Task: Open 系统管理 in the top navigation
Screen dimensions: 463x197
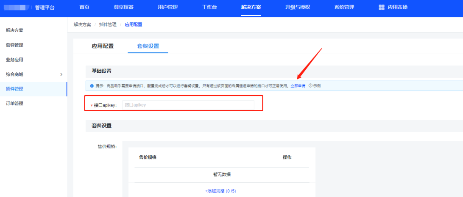Action: click(344, 7)
